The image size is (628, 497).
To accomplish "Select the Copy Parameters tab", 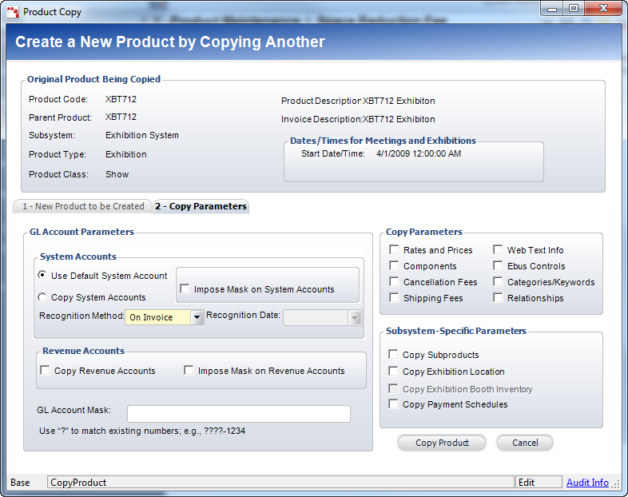I will point(201,206).
